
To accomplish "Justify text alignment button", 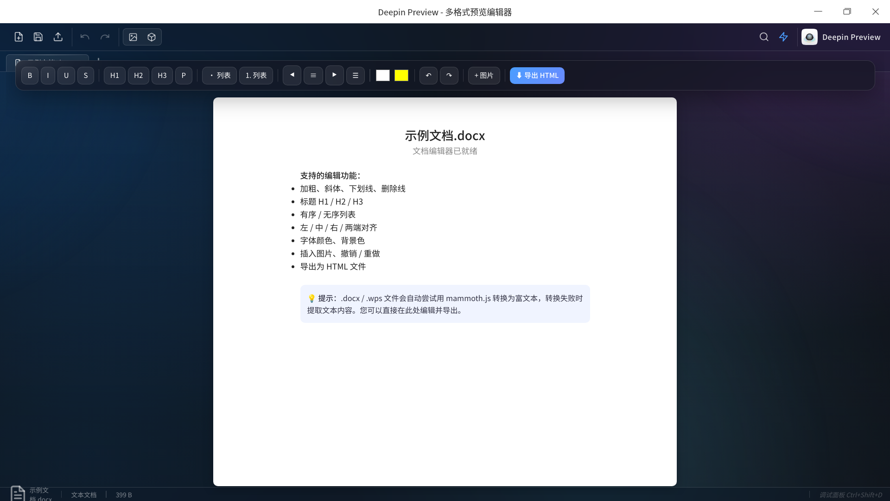I will tap(356, 75).
